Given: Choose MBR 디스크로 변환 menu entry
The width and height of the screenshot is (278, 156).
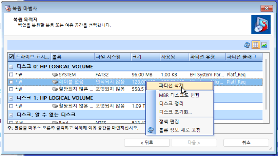Looking at the screenshot, I should tap(180, 95).
